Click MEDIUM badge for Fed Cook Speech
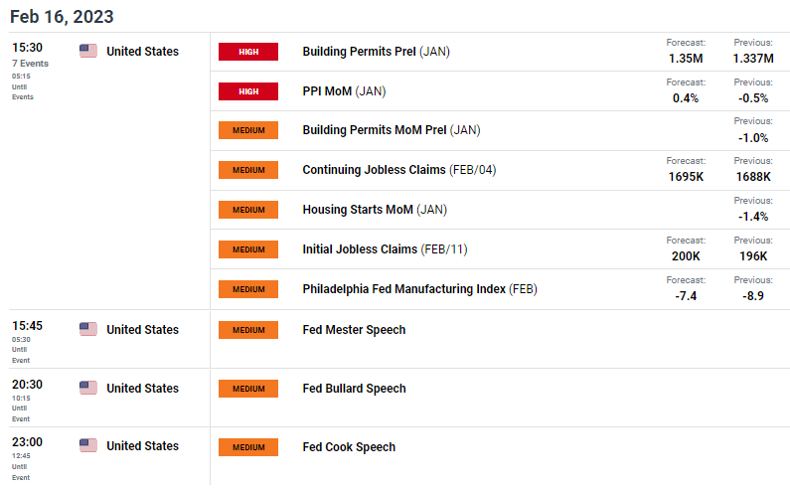The height and width of the screenshot is (490, 790). 248,447
